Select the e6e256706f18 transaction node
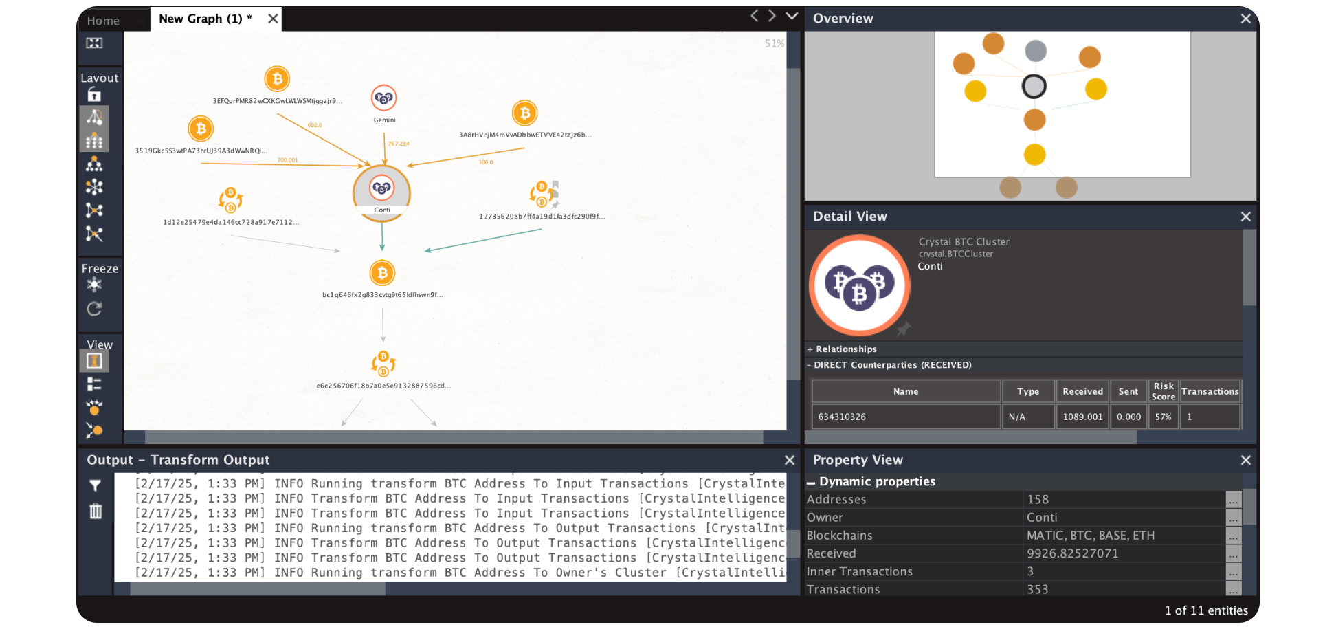 pyautogui.click(x=383, y=364)
